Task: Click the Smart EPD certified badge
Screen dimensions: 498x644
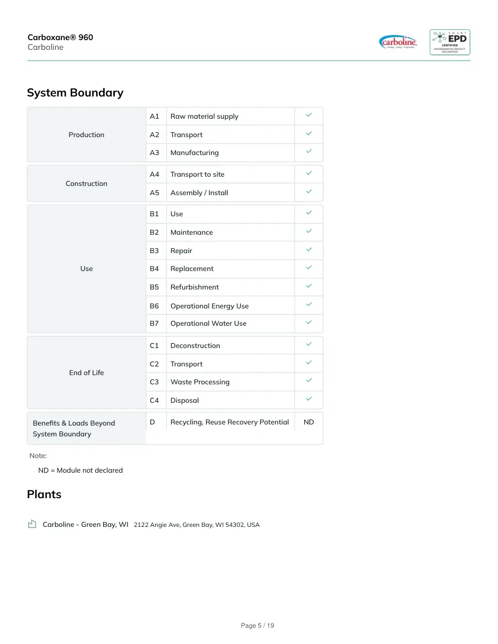Action: (x=450, y=42)
